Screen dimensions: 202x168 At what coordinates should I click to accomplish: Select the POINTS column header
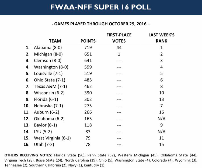[x=88, y=41]
